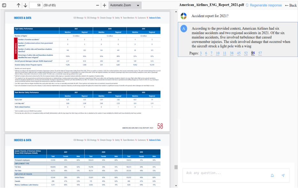
Task: Click the PDF scrollbar down arrow
Action: (x=176, y=186)
